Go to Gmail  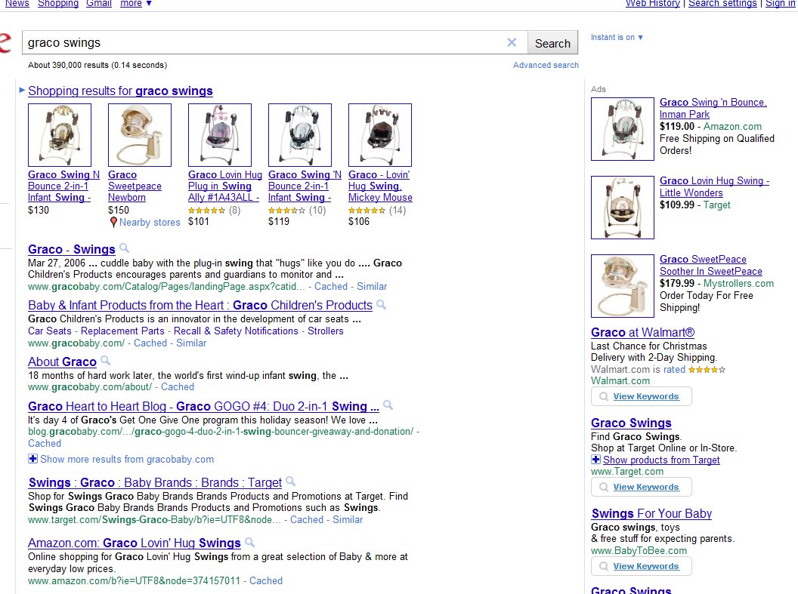99,4
